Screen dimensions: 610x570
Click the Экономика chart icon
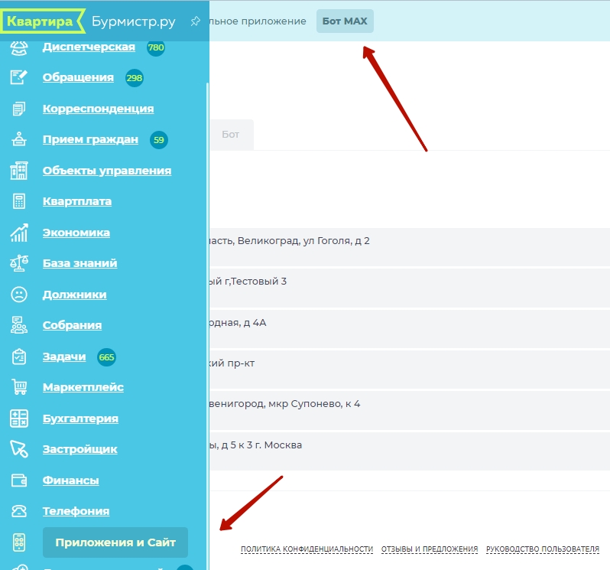tap(19, 233)
